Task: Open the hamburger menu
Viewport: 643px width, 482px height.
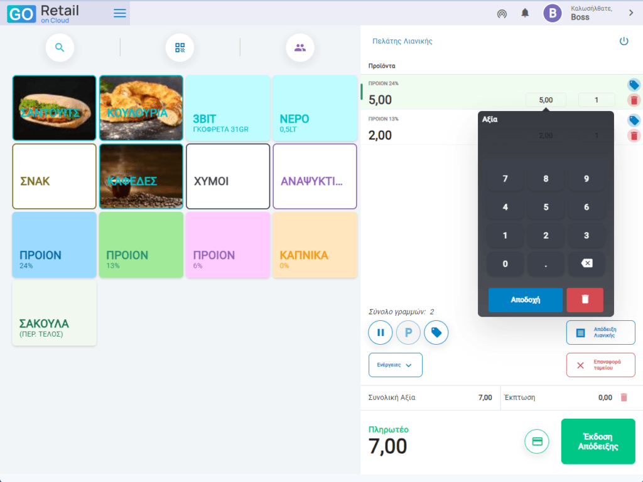Action: 120,13
